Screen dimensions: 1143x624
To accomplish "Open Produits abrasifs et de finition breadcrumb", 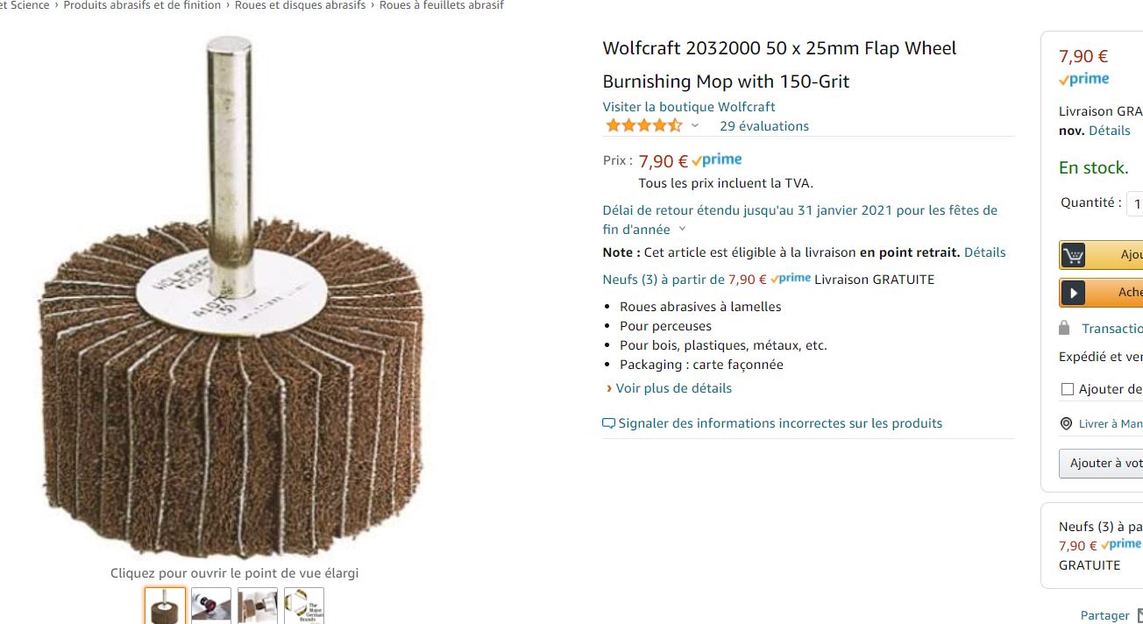I will (142, 5).
